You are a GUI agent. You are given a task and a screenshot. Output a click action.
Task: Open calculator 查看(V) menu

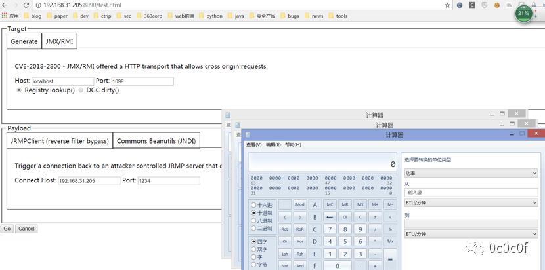tap(253, 145)
